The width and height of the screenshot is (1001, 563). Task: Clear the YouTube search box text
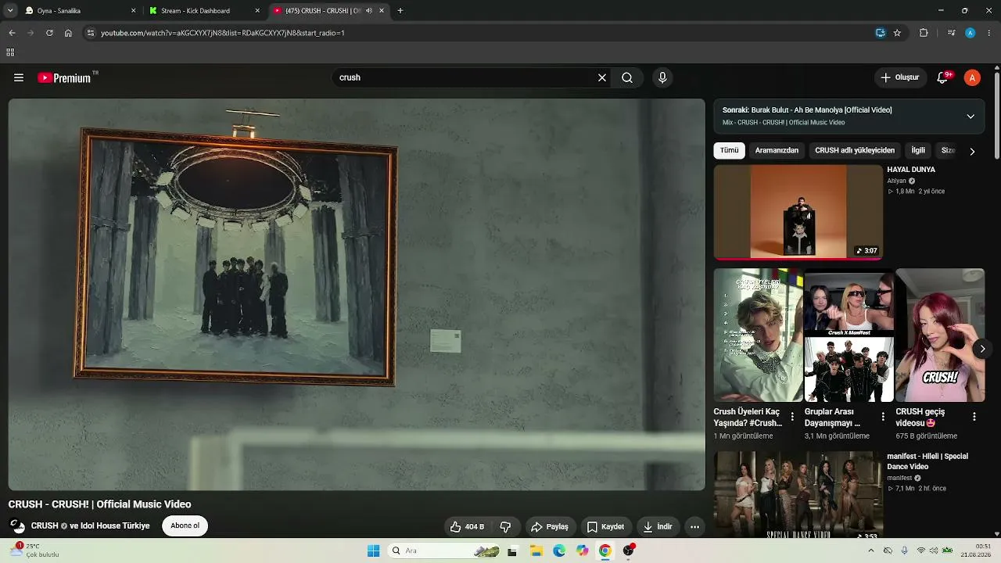(602, 77)
